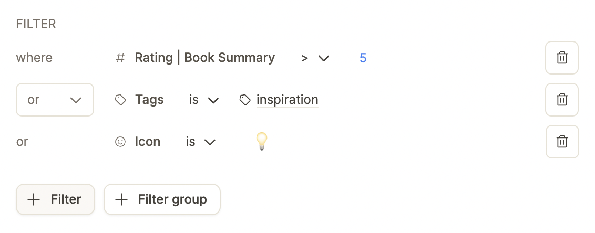
Task: Click the inspiration tag value
Action: 288,100
